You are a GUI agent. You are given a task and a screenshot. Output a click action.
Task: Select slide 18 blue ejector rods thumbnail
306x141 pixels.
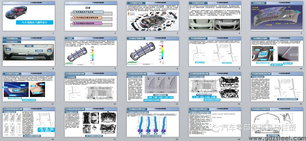(153, 122)
